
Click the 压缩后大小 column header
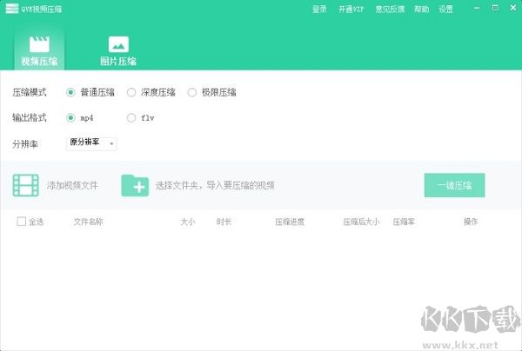click(x=361, y=222)
